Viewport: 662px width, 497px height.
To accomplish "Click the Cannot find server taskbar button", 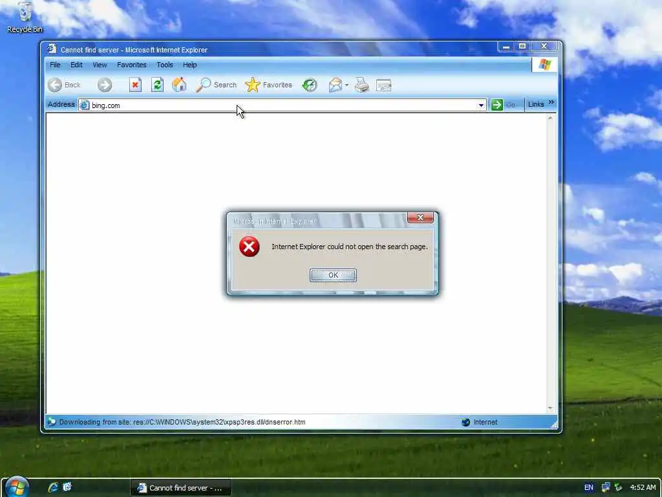I will click(181, 488).
